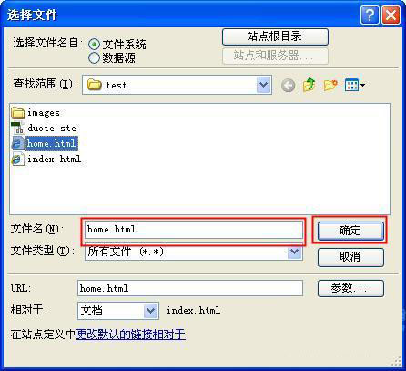Click the go back navigation icon
The width and height of the screenshot is (406, 371).
pos(288,85)
